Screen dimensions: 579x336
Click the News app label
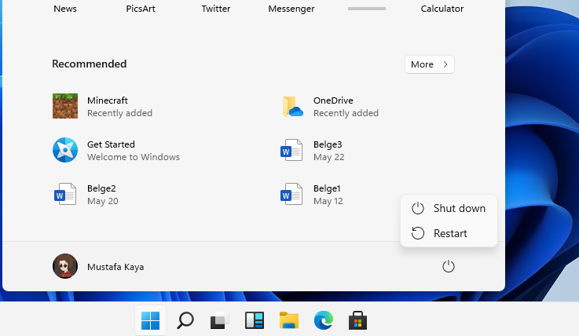(x=65, y=9)
